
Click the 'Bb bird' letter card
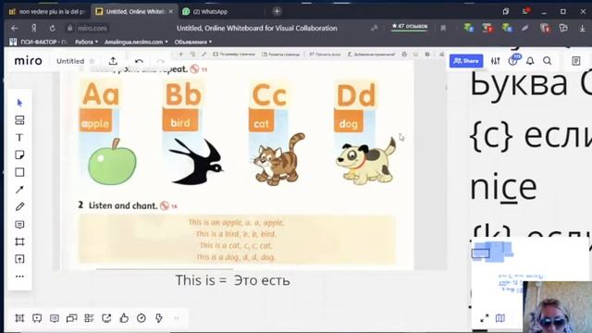pos(192,133)
